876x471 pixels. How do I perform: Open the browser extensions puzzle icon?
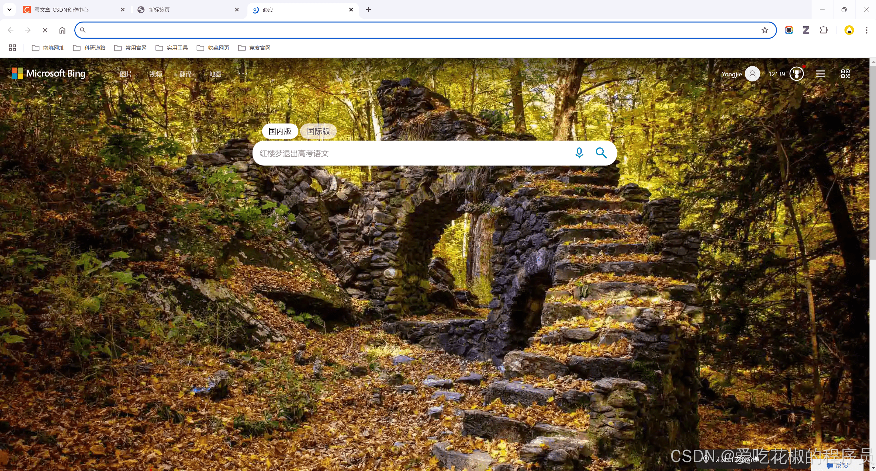[824, 30]
